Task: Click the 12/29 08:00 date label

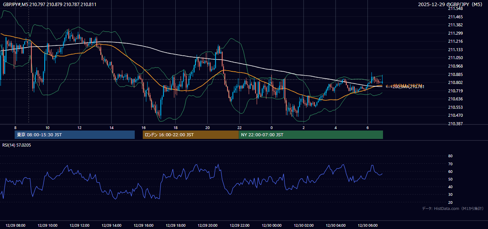Action: (16, 225)
